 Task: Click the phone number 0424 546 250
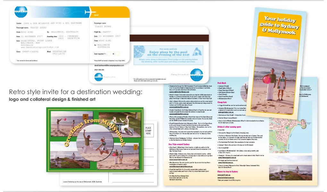tap(99, 70)
